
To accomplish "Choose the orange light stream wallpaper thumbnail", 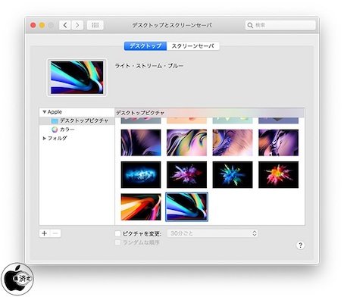I will click(x=141, y=207).
